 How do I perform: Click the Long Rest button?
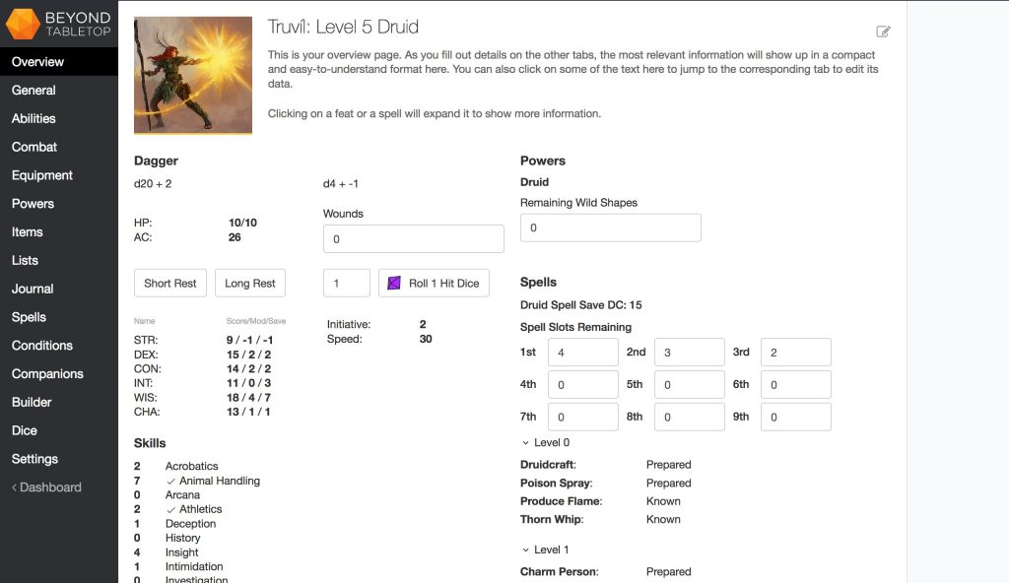pyautogui.click(x=249, y=282)
